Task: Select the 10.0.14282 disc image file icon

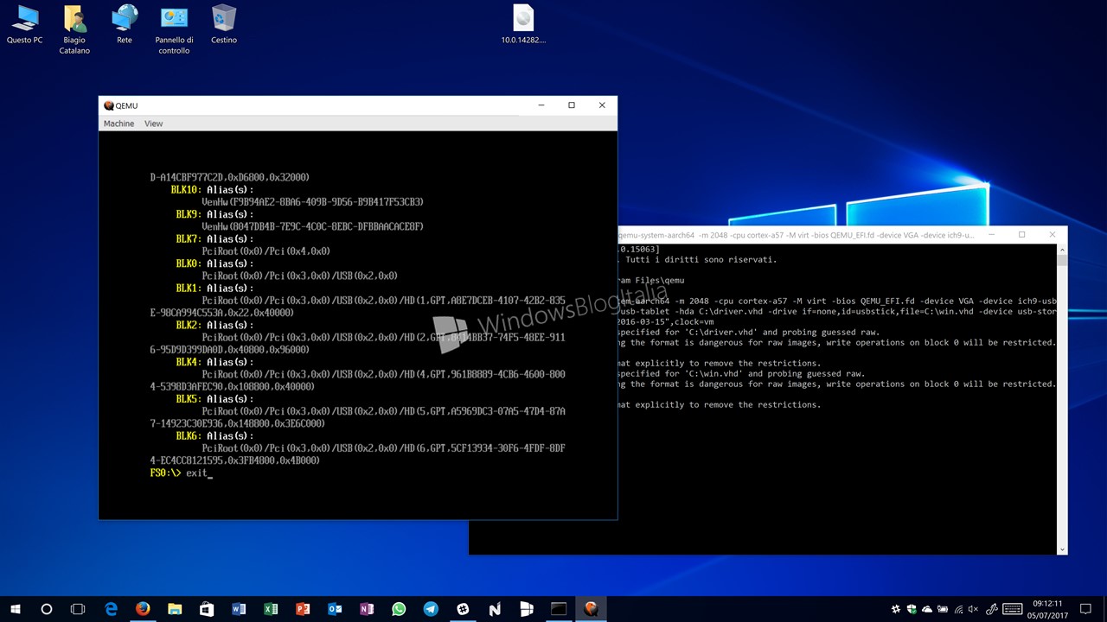Action: coord(523,24)
